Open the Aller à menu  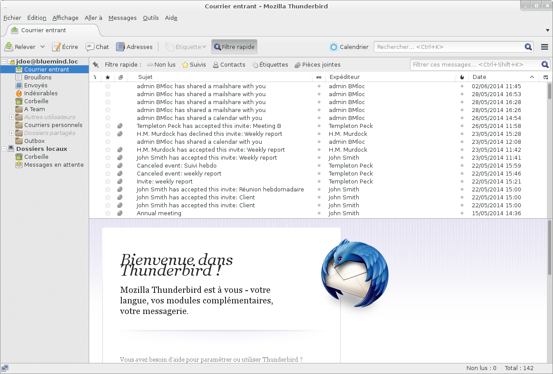[x=94, y=18]
